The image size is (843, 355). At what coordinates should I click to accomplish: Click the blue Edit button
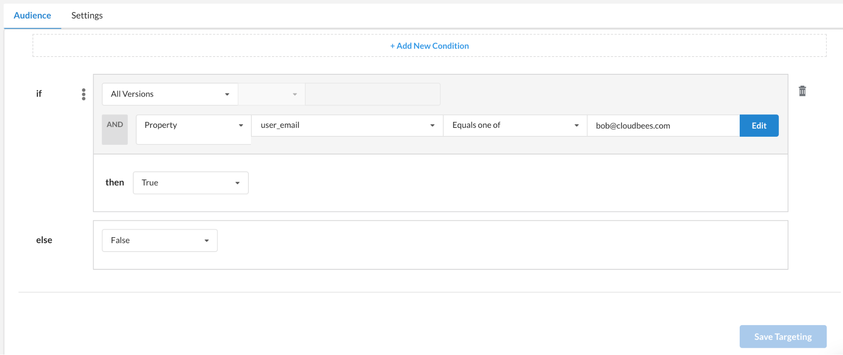coord(759,125)
